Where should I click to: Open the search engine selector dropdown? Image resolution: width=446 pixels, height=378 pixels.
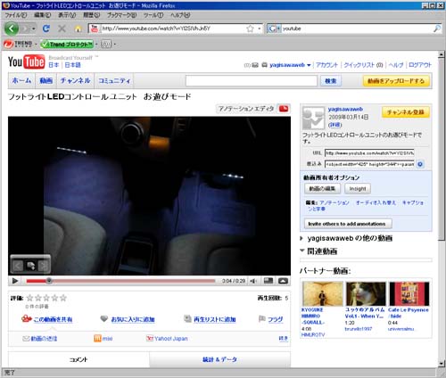(x=278, y=29)
